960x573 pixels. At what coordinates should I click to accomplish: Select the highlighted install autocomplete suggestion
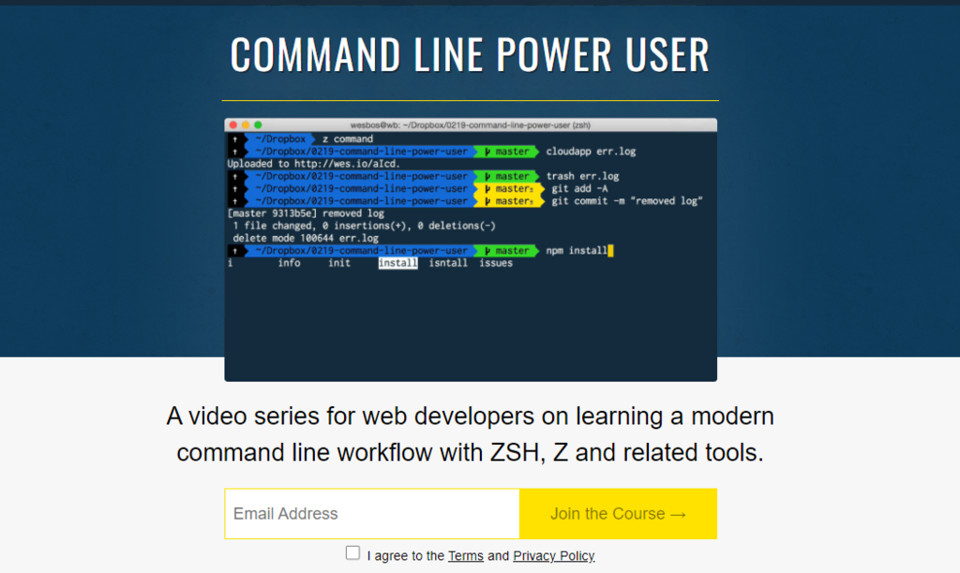tap(397, 263)
